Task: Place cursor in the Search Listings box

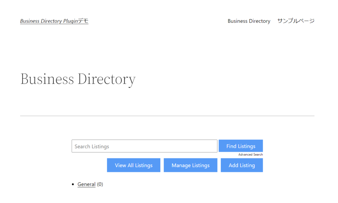Action: point(144,146)
